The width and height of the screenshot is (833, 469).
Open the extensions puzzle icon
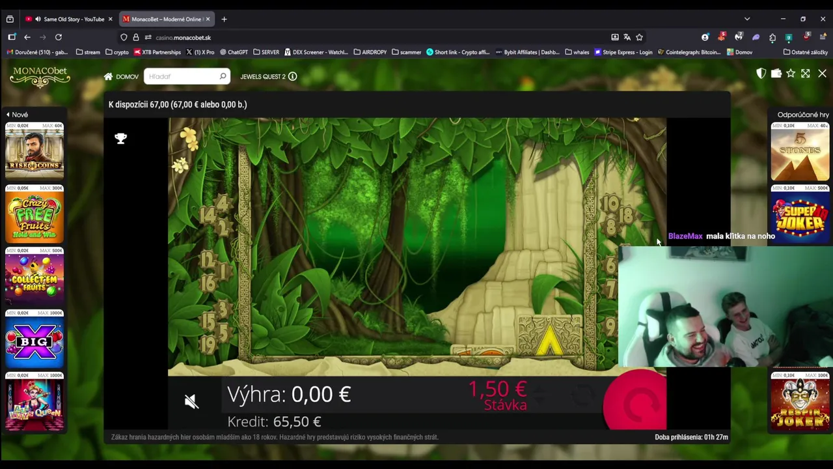(772, 37)
